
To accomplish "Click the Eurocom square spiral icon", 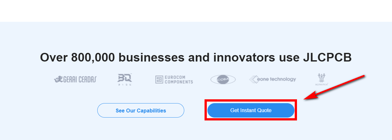I will click(159, 79).
